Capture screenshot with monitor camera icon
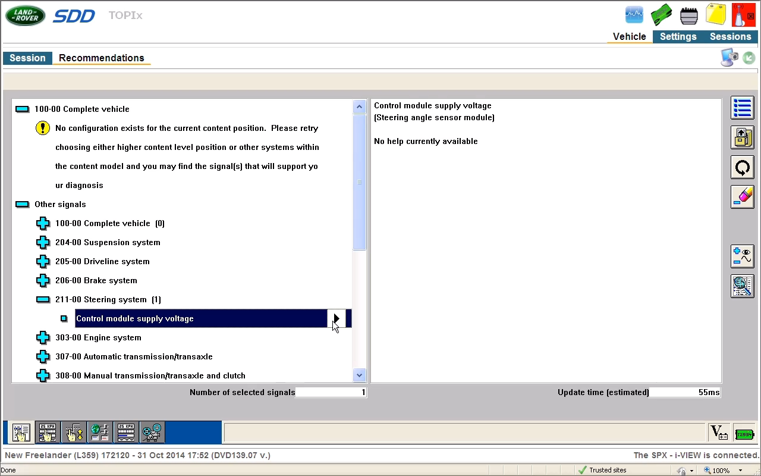Image resolution: width=761 pixels, height=476 pixels. 729,58
